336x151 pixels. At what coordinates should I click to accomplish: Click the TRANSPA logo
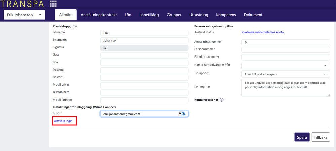pyautogui.click(x=22, y=4)
